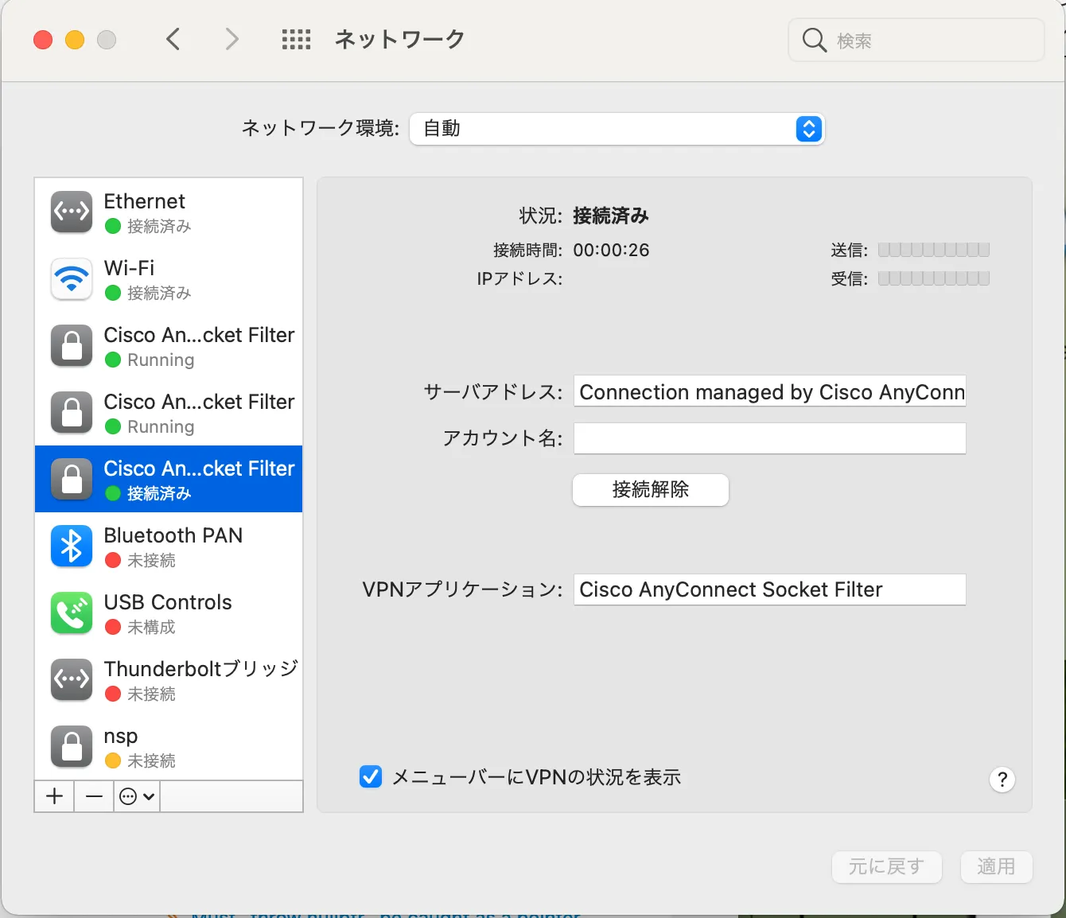Show all preferences grid icon
This screenshot has height=918, width=1066.
coord(296,39)
